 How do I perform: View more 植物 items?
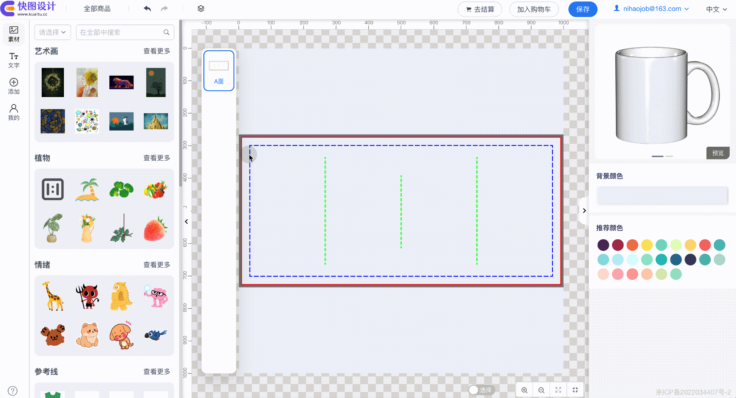point(157,158)
